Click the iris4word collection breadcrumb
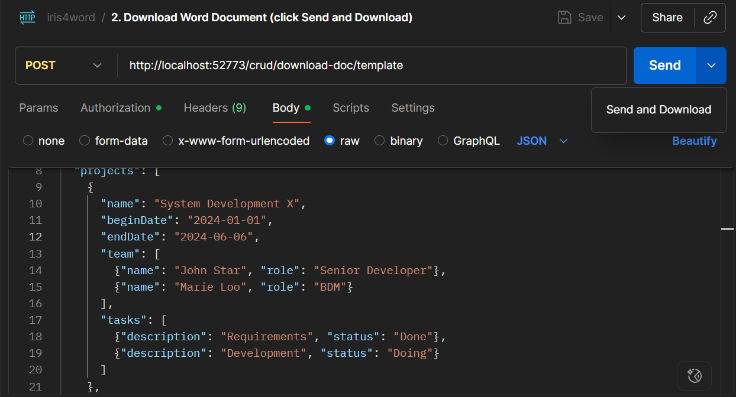The image size is (736, 397). tap(71, 18)
